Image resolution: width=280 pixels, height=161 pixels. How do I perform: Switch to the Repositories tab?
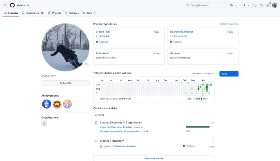(32, 13)
